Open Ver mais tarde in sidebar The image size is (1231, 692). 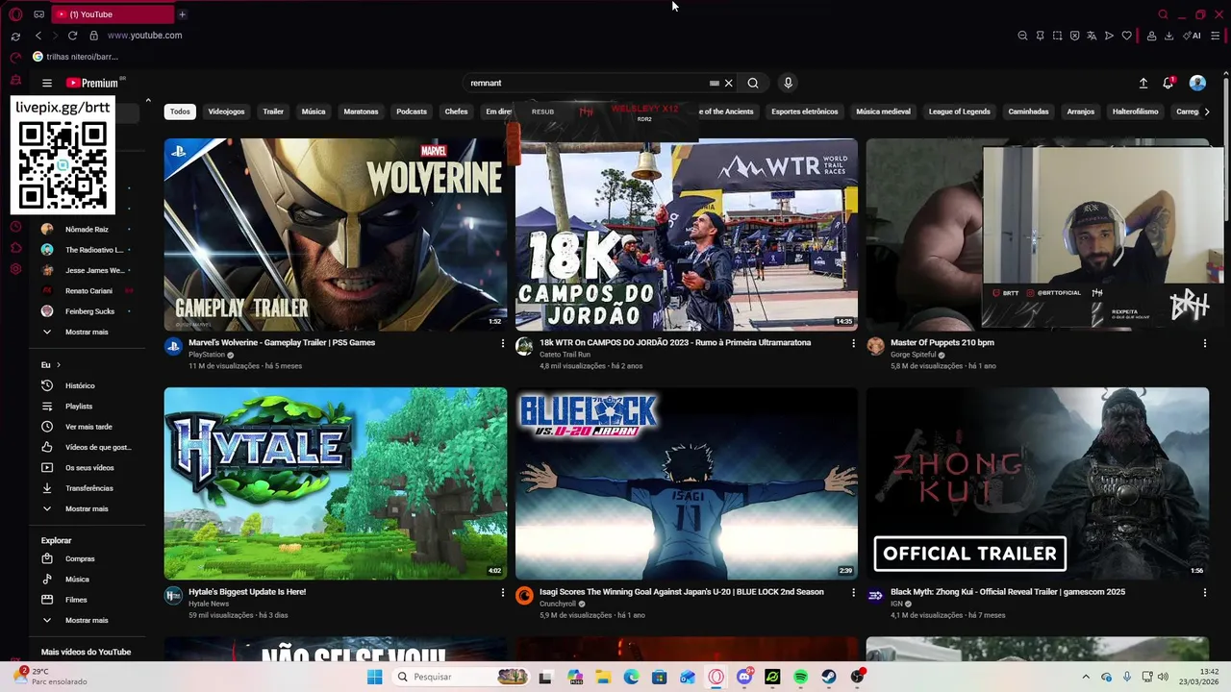coord(88,427)
